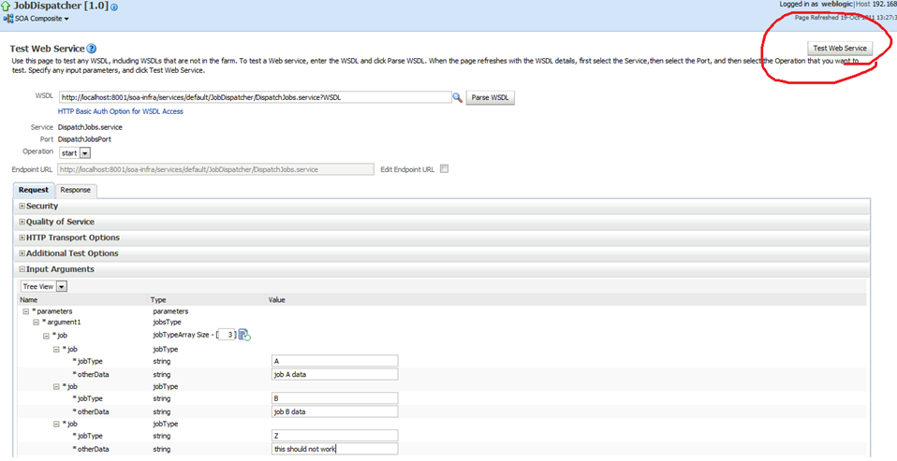Open help icon beside Test Web Service heading
Image resolution: width=897 pixels, height=461 pixels.
pyautogui.click(x=92, y=48)
